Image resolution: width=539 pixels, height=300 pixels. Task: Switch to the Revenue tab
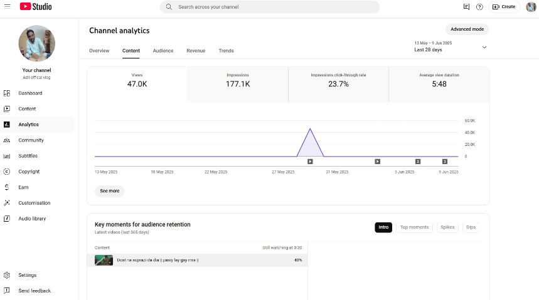(196, 51)
